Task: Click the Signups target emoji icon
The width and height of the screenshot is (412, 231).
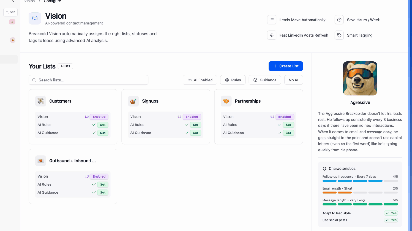Action: tap(134, 101)
